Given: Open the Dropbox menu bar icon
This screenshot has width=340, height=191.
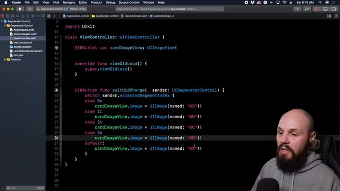Looking at the screenshot, I should (x=252, y=2).
